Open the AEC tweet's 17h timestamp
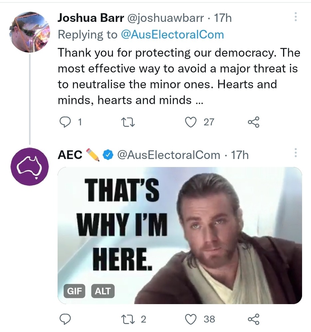 [240, 155]
